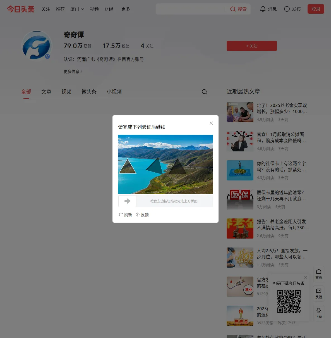This screenshot has width=331, height=338.
Task: Close the QR code download popup
Action: pyautogui.click(x=306, y=277)
